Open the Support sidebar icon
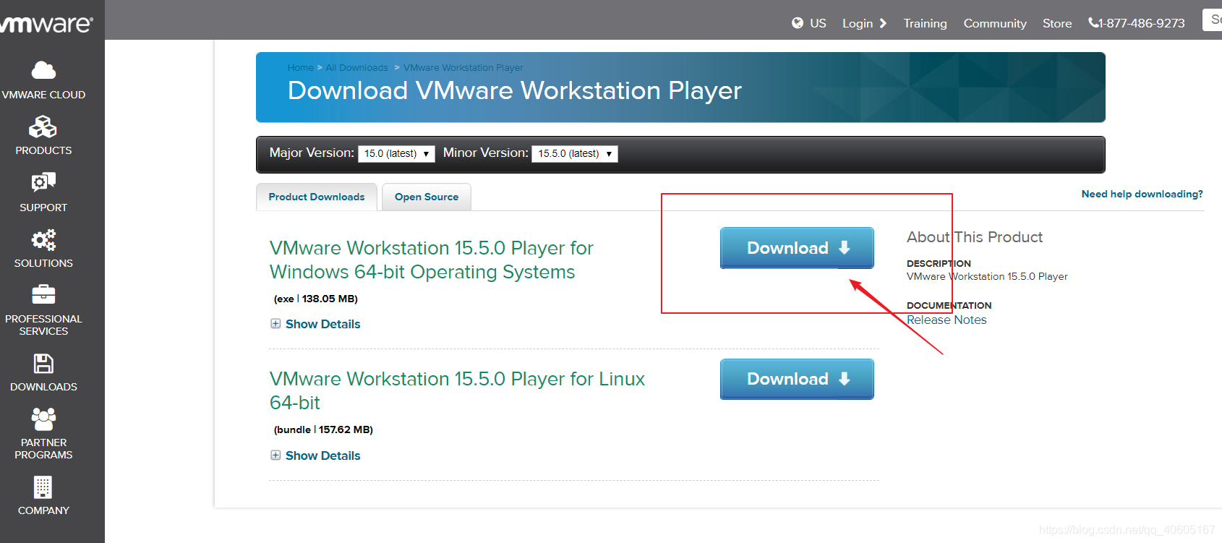 (43, 181)
